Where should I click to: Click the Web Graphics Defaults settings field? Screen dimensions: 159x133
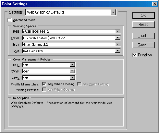point(71,12)
